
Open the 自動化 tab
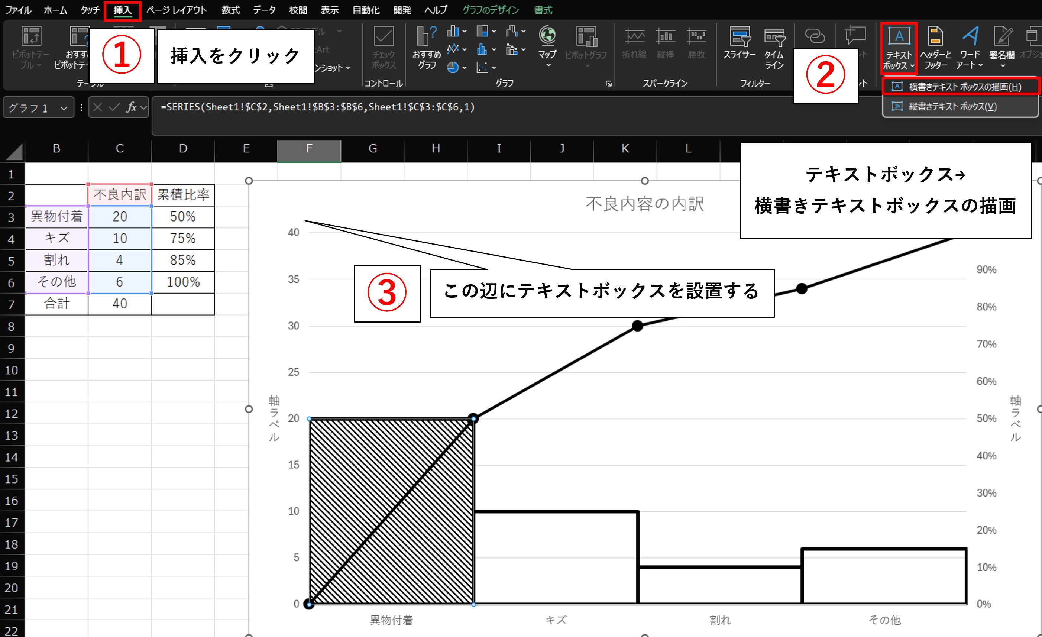click(366, 10)
